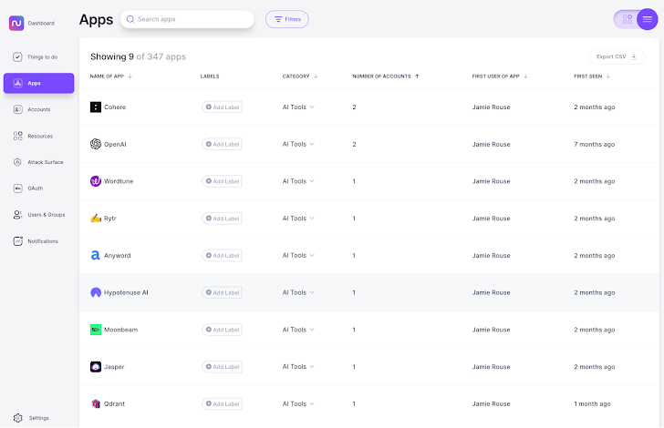Image resolution: width=664 pixels, height=428 pixels.
Task: Click the Filters button
Action: (286, 19)
